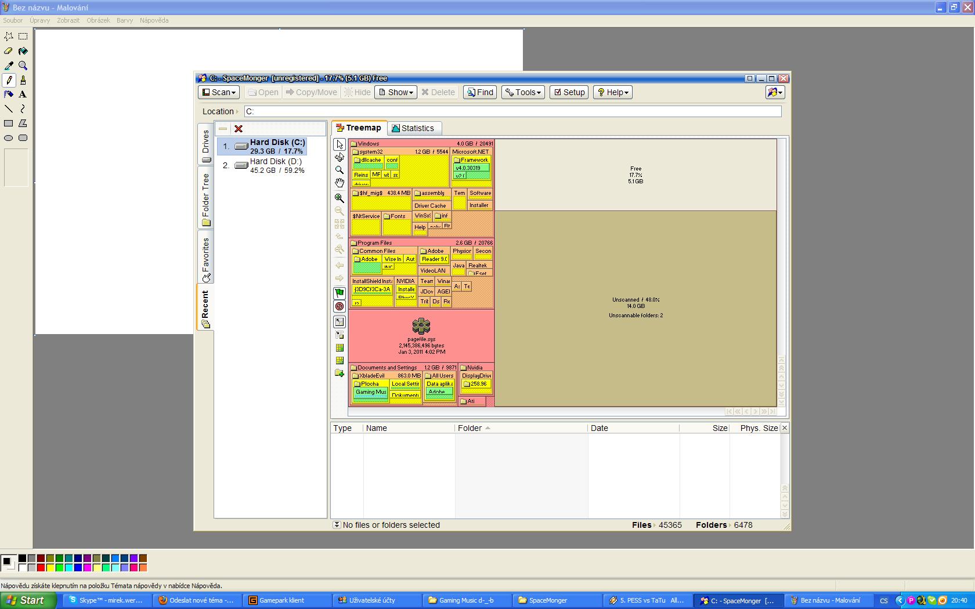Close the file list pane with the X

click(x=785, y=428)
